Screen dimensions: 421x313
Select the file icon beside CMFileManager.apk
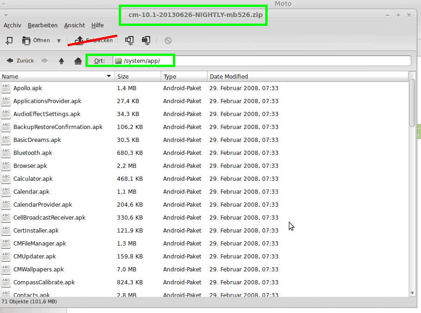(6, 243)
